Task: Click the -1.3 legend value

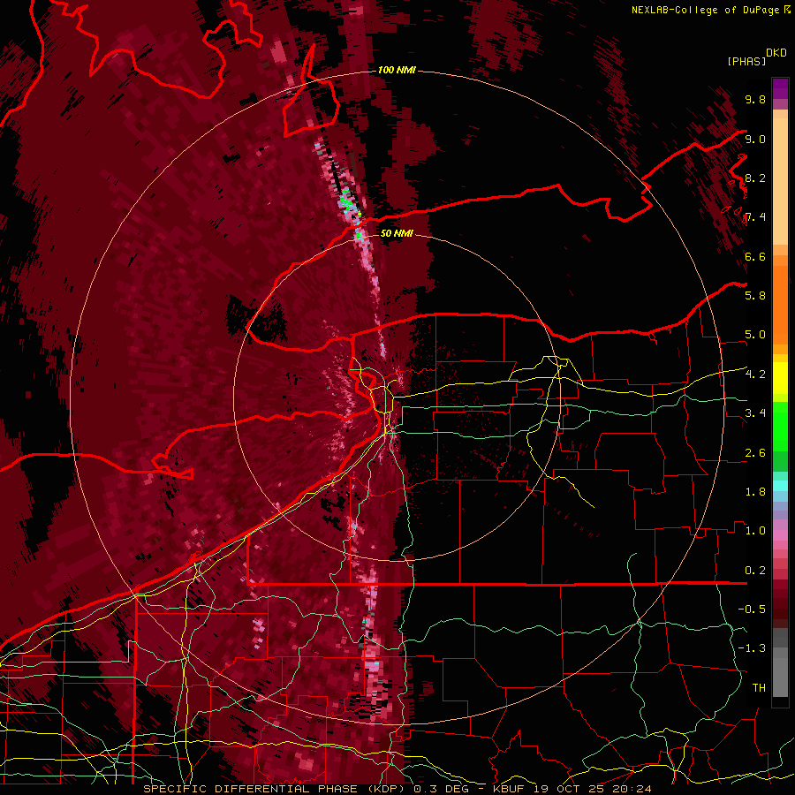Action: click(x=752, y=648)
